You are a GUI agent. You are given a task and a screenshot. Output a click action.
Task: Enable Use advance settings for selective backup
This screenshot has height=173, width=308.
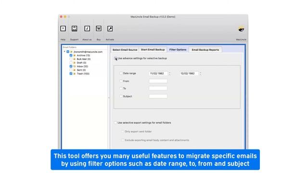click(x=115, y=58)
